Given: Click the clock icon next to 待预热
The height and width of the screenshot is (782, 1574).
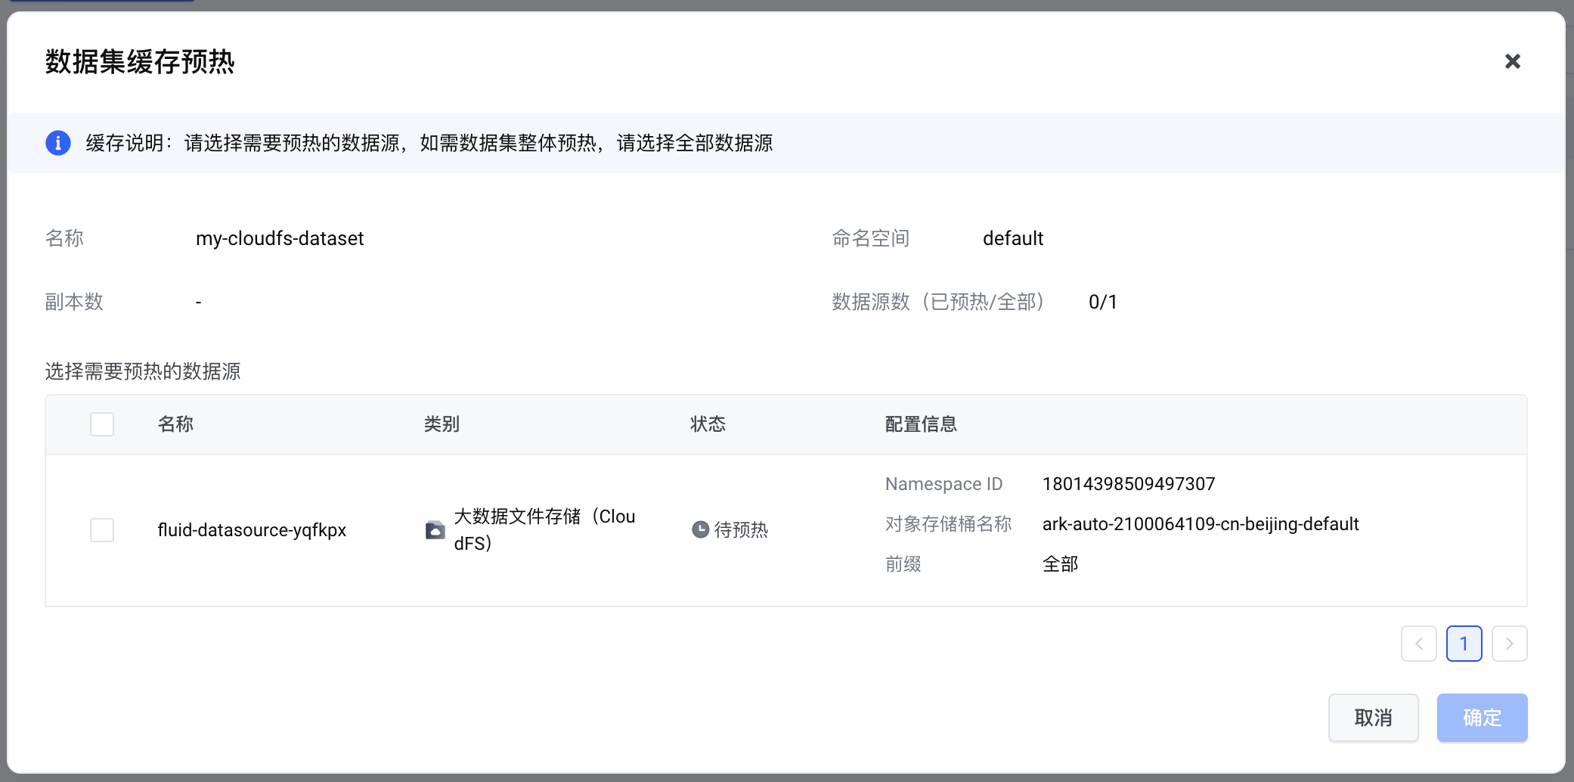Looking at the screenshot, I should tap(701, 529).
